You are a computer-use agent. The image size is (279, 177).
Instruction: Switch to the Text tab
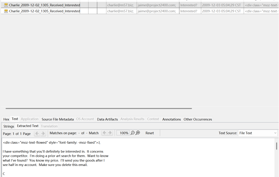coord(15,119)
